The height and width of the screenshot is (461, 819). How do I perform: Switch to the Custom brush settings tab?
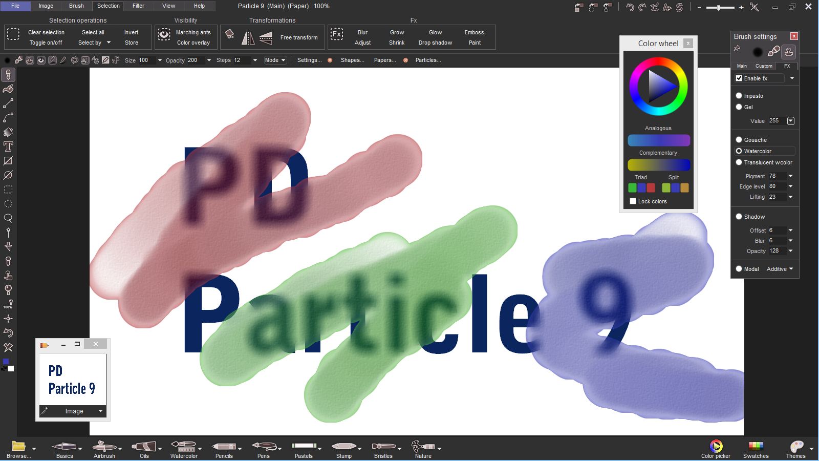tap(764, 66)
